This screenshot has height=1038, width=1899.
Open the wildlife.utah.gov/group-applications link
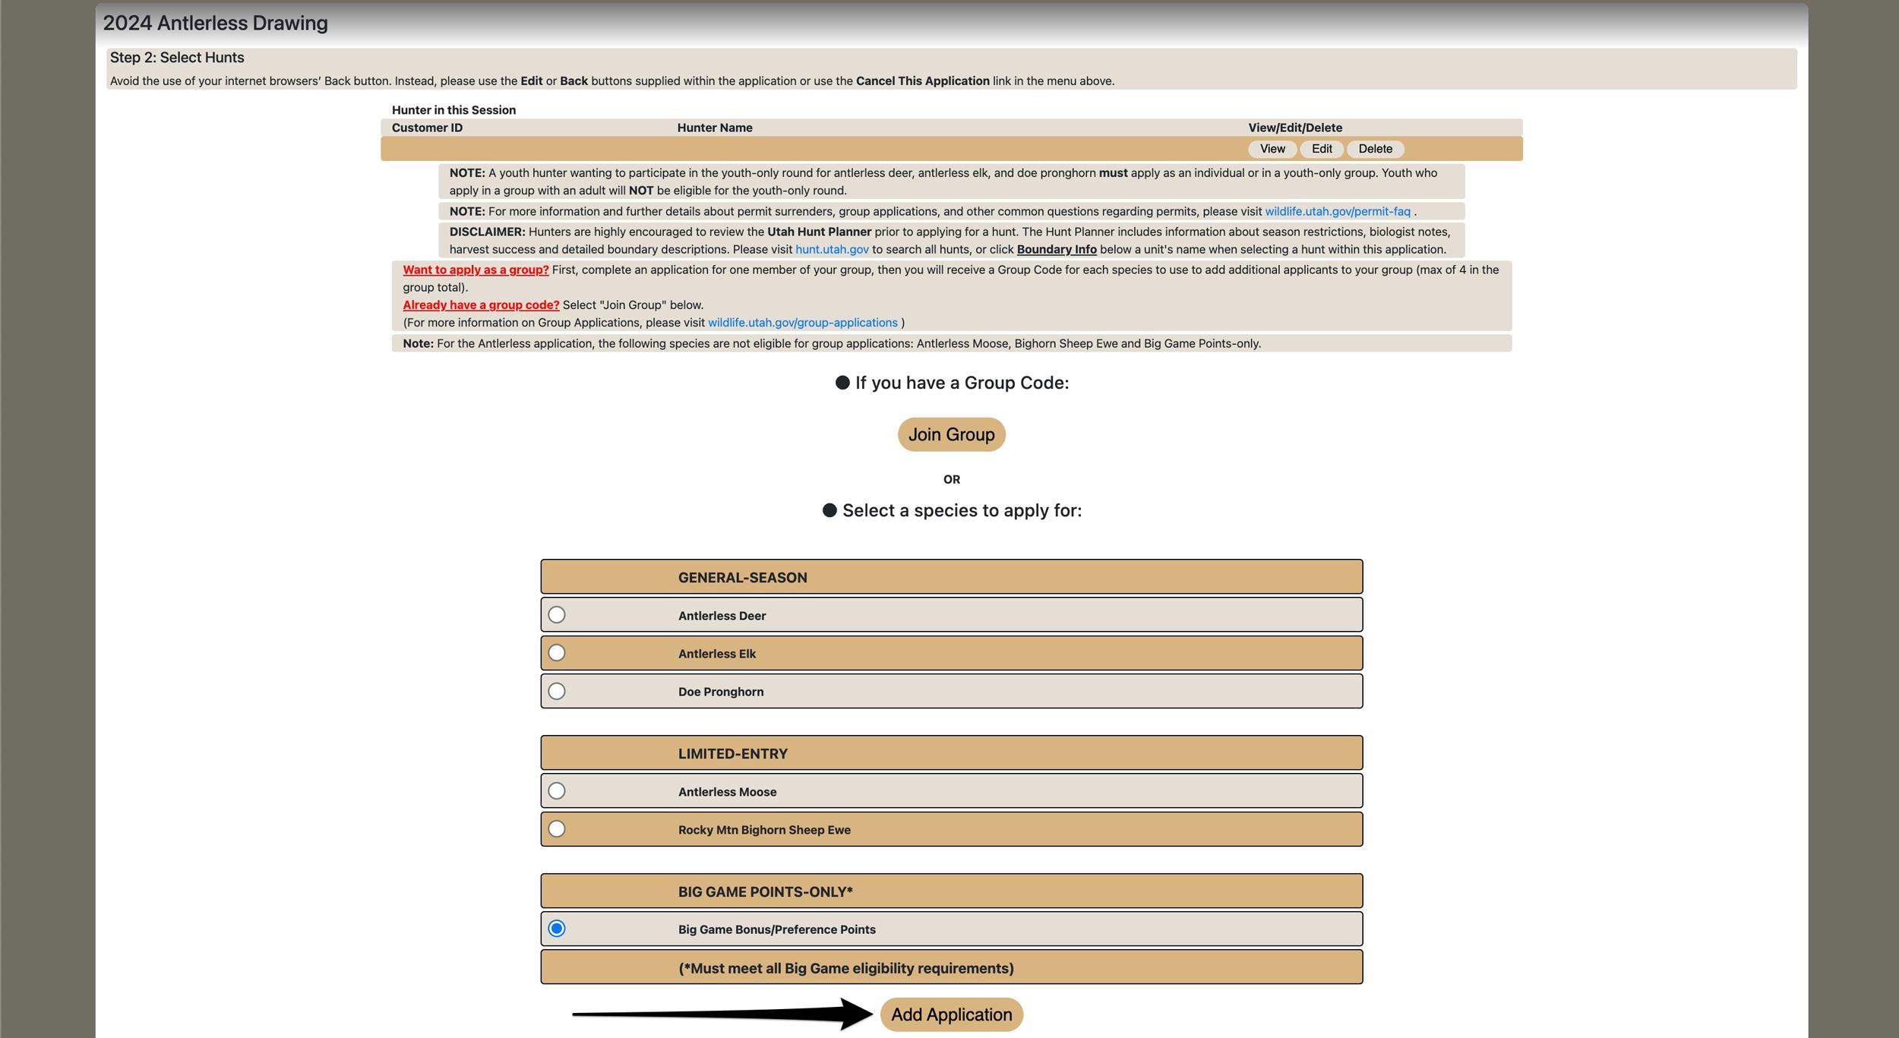click(x=802, y=323)
